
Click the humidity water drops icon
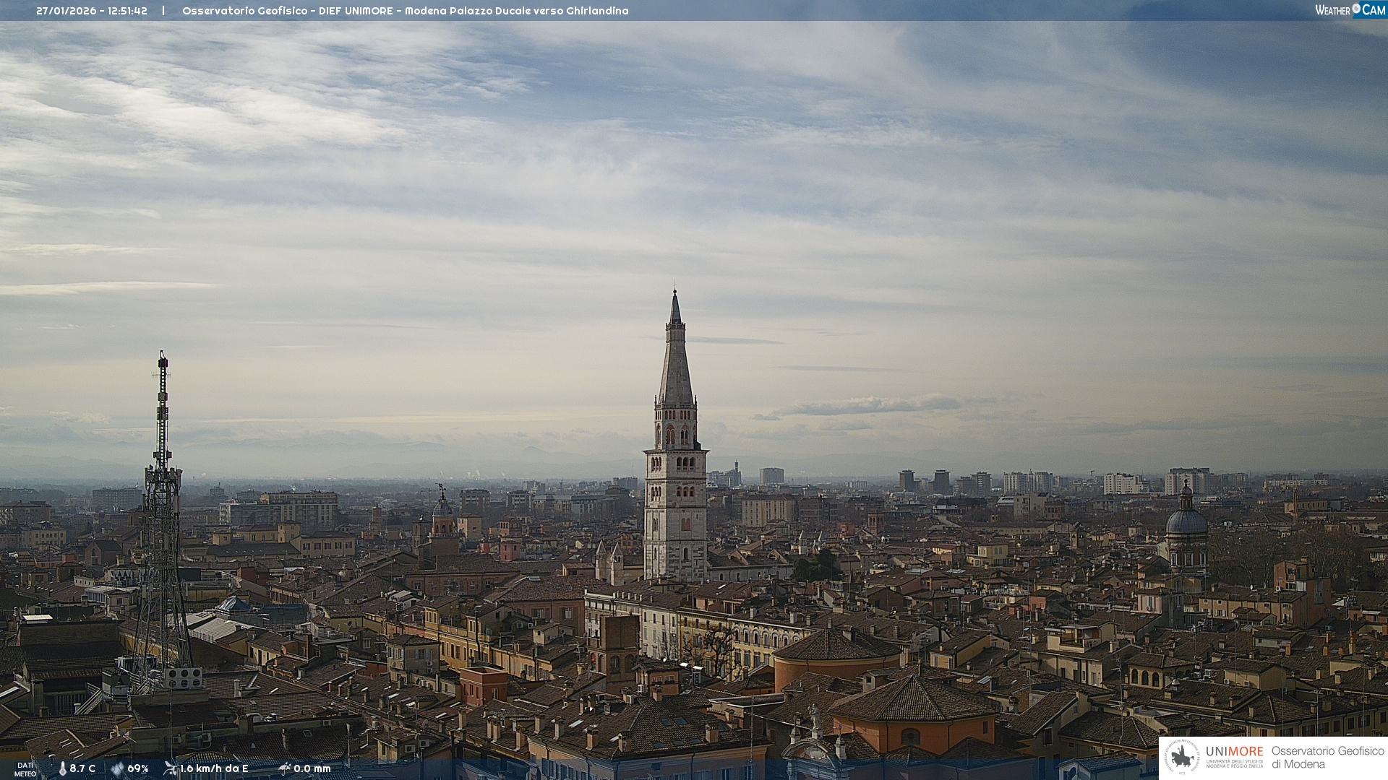click(117, 768)
